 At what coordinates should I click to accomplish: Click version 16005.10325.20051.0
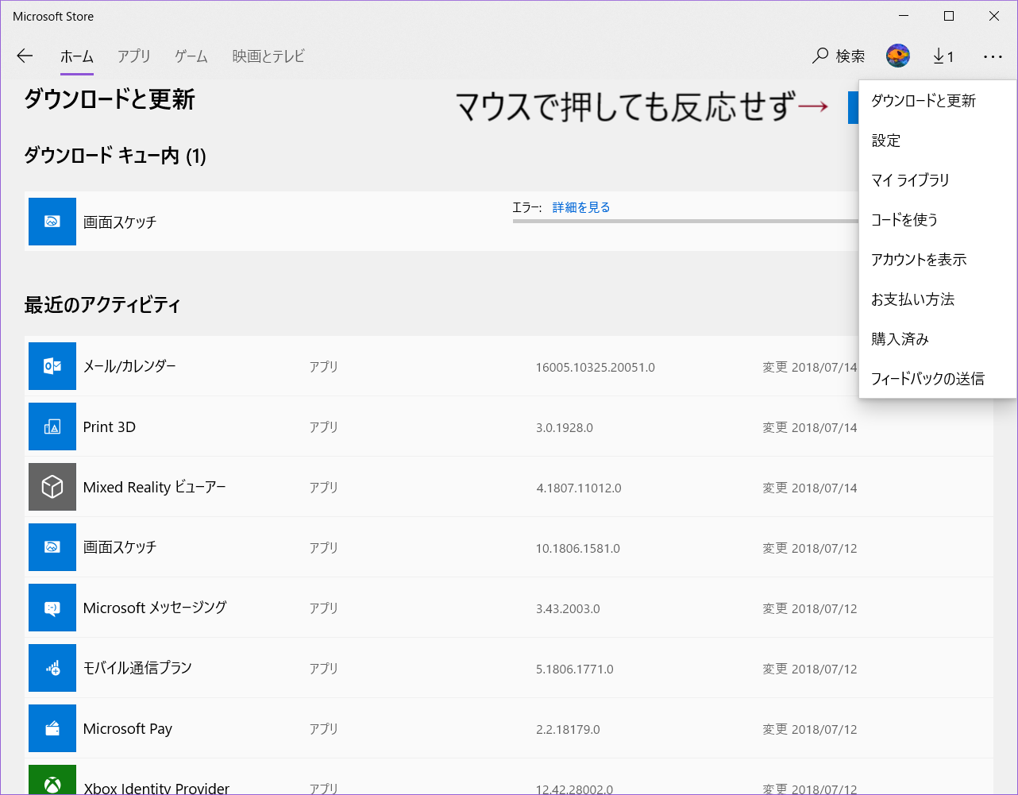tap(596, 368)
